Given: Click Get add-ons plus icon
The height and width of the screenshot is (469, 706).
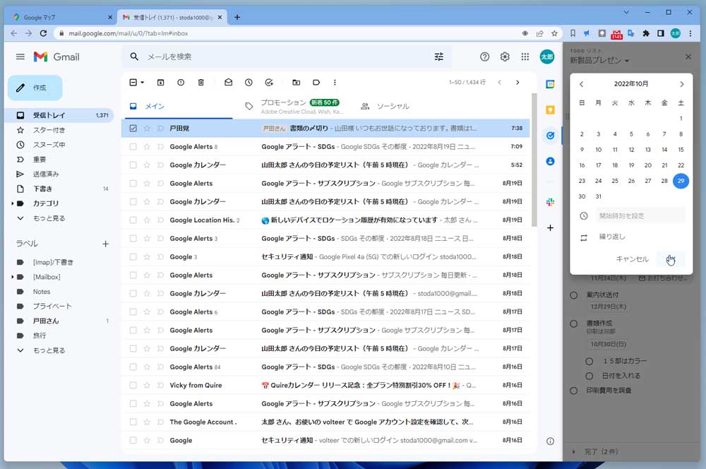Looking at the screenshot, I should [550, 228].
